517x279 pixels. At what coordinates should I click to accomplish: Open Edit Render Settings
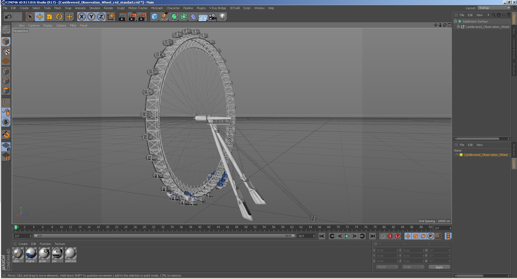[x=142, y=17]
